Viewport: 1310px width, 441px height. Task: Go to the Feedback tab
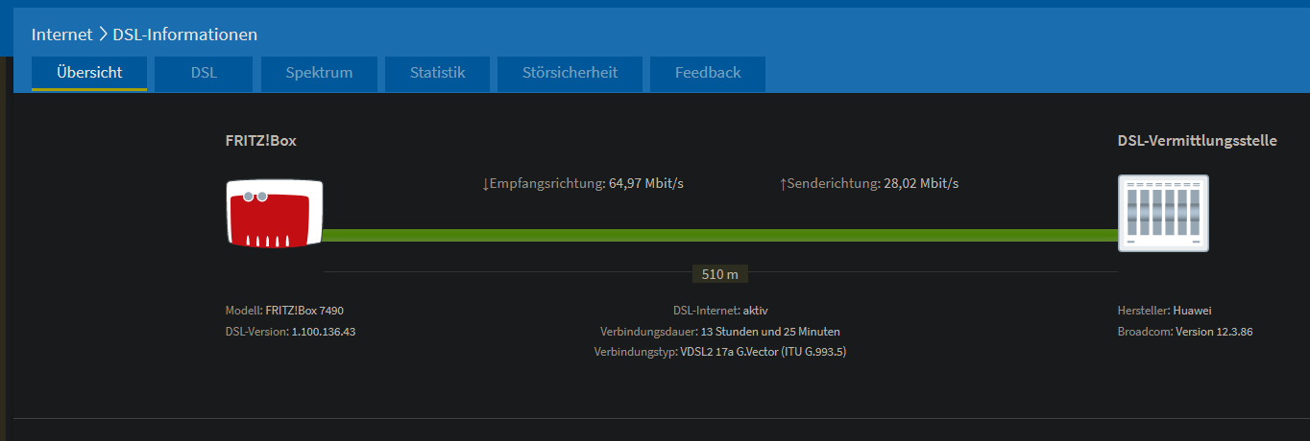tap(708, 73)
